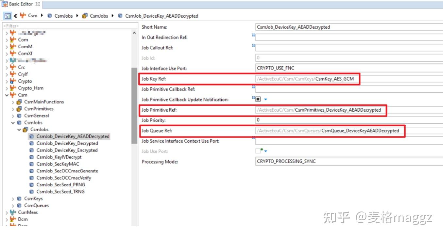This screenshot has width=443, height=237.
Task: Open the arrow before the CsmJob_DeviceKey_AEADDecrypted breadcrumb
Action: (x=113, y=16)
